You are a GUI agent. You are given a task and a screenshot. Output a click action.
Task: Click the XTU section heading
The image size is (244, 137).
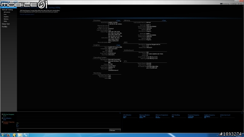click(125, 61)
